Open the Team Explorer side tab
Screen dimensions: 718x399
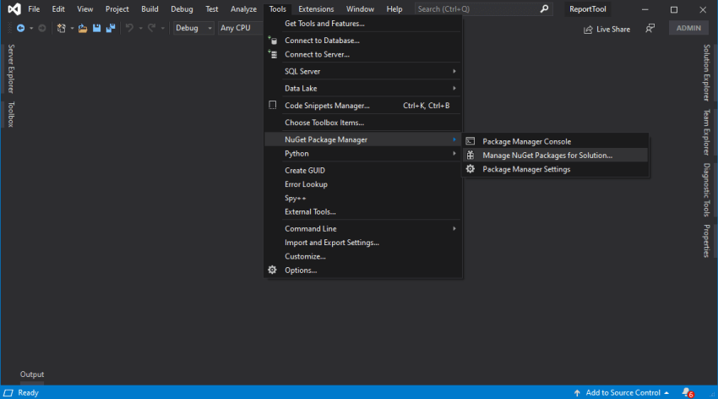[706, 133]
